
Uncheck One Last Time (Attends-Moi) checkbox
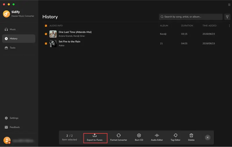(x=46, y=34)
